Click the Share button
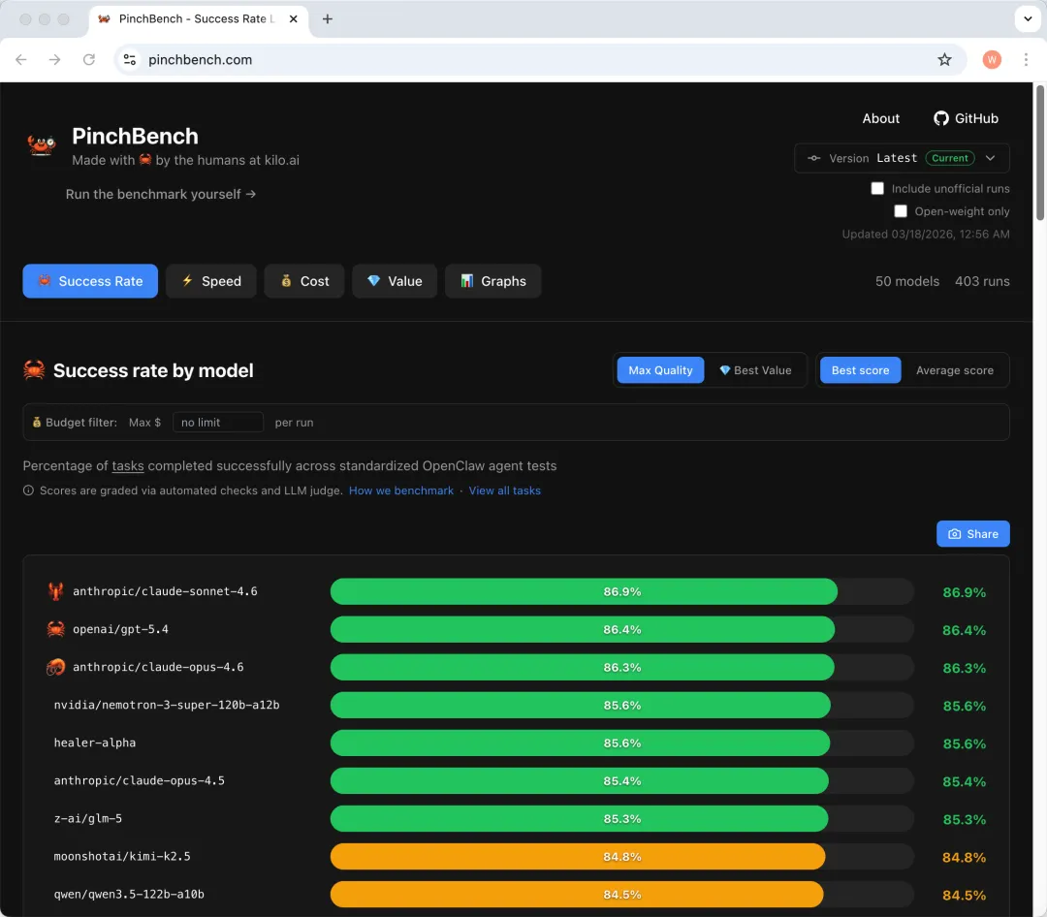 pos(973,534)
